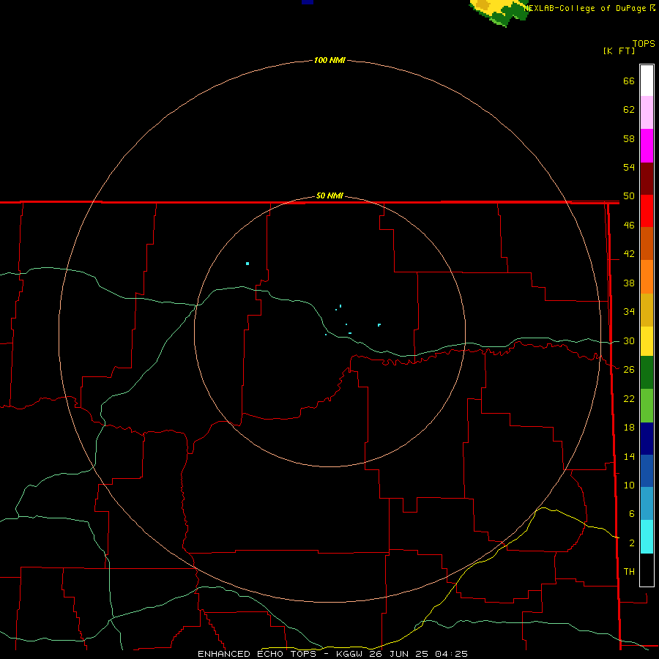This screenshot has height=659, width=659.
Task: Click the TOPS legend heading
Action: point(644,44)
